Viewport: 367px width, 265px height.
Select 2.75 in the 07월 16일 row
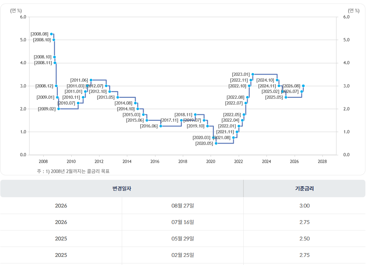pos(304,222)
